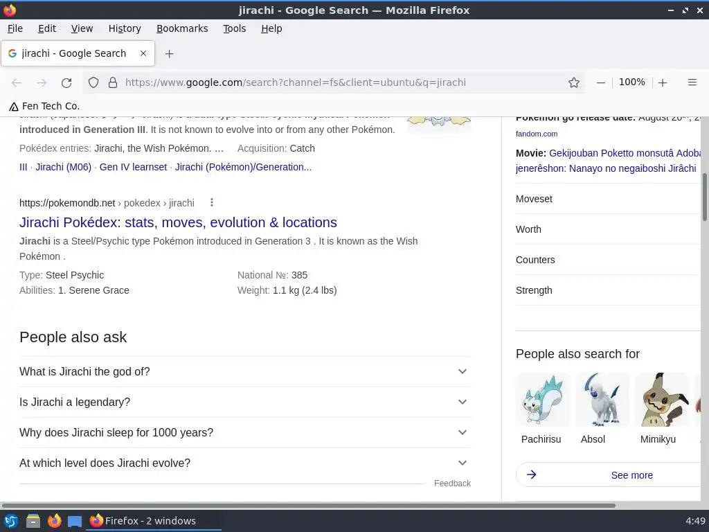Reset zoom via 100% indicator
The width and height of the screenshot is (709, 532).
(x=631, y=82)
